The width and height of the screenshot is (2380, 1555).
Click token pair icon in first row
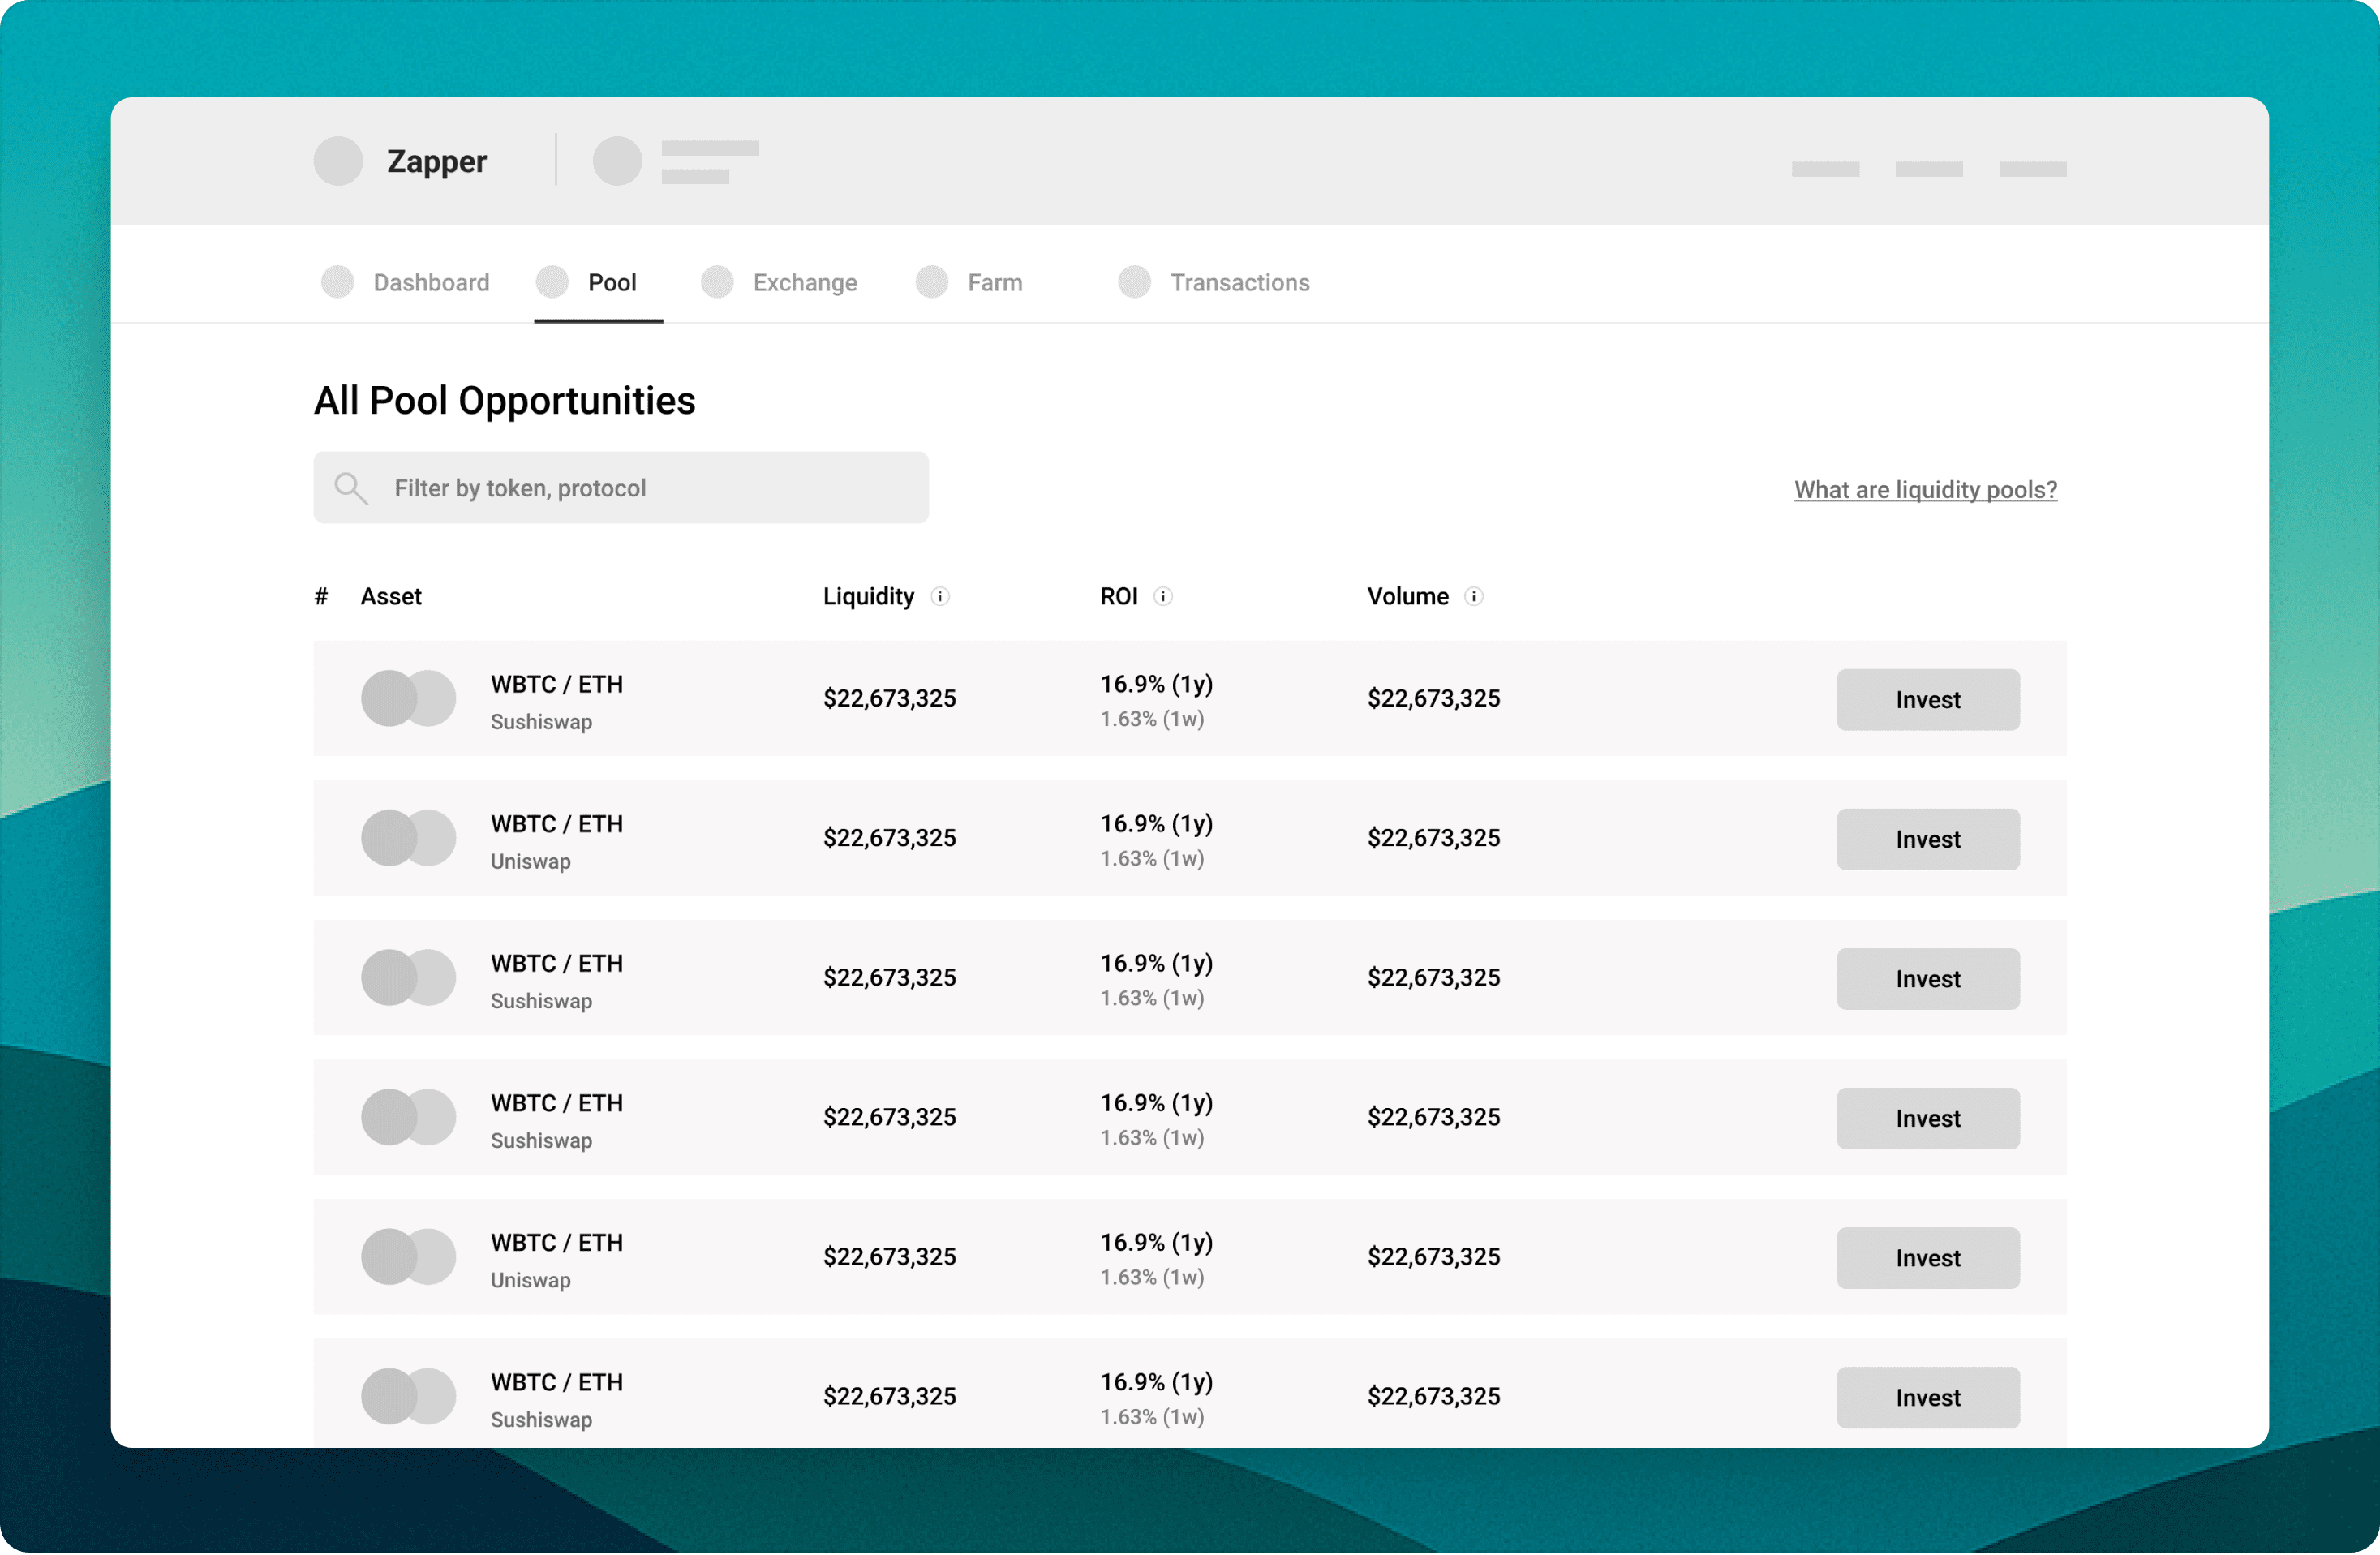coord(408,698)
